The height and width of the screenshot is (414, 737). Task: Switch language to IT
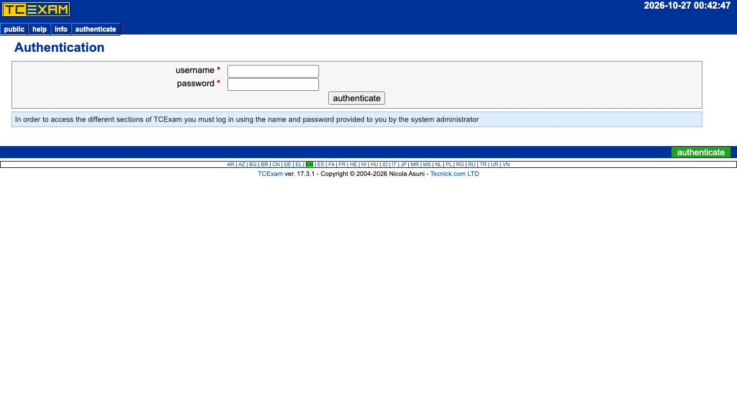coord(394,164)
